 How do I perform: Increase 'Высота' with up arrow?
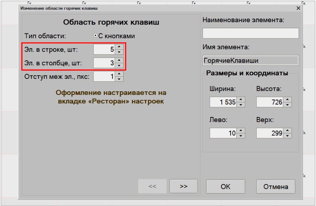tap(288, 99)
